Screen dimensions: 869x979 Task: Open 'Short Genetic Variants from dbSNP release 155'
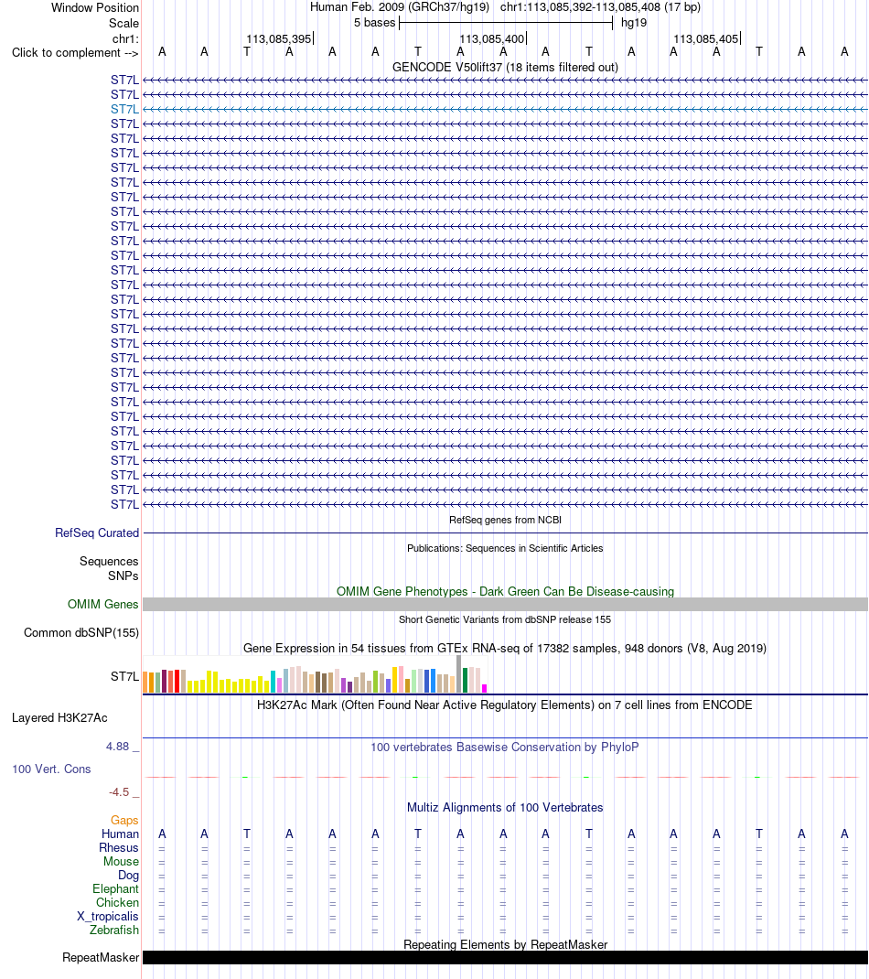pyautogui.click(x=505, y=619)
